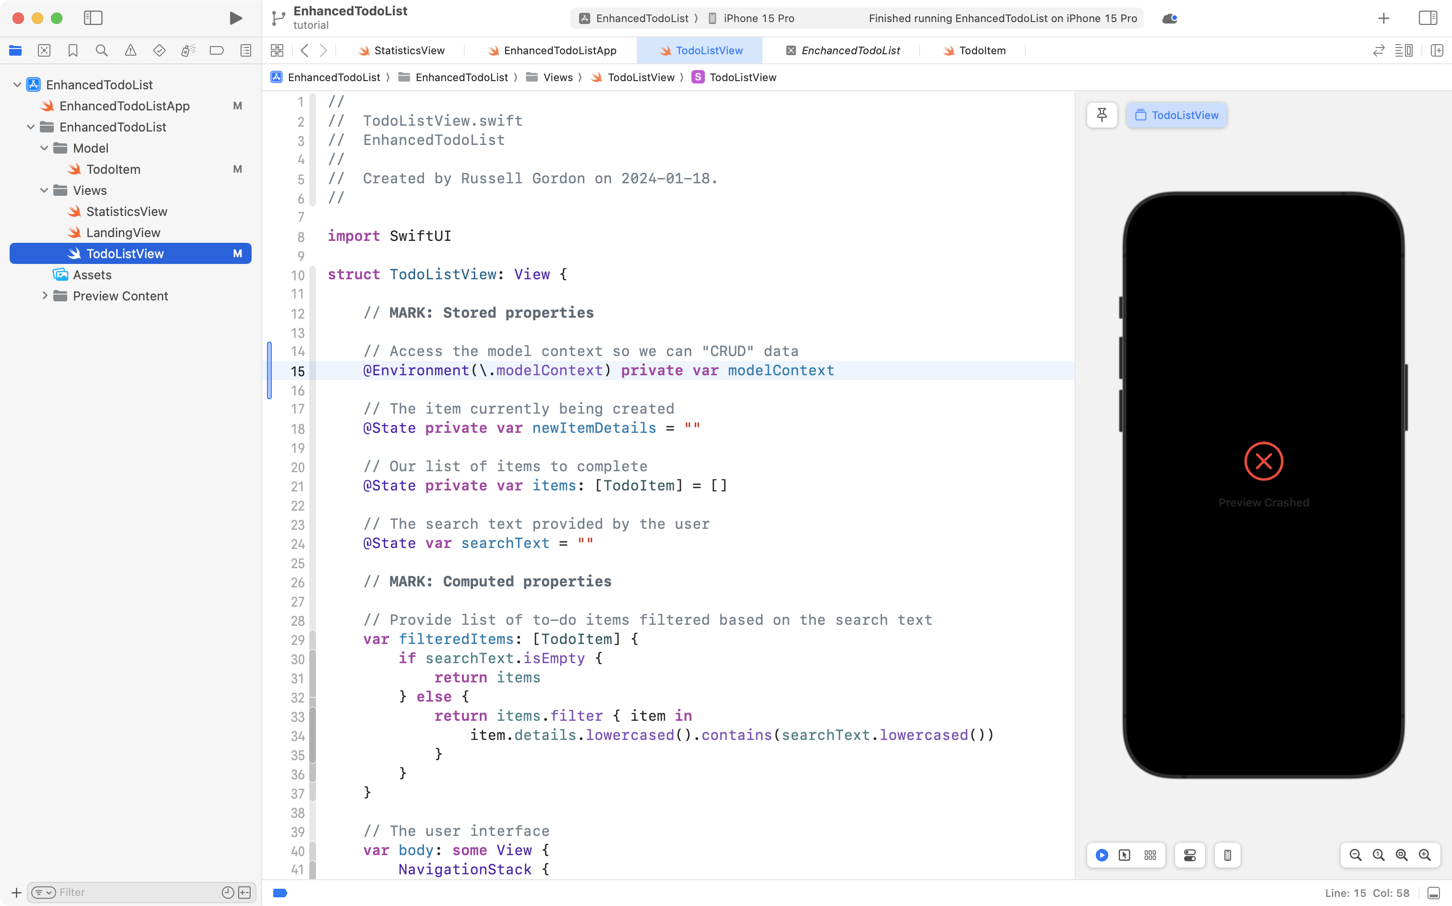The height and width of the screenshot is (906, 1452).
Task: Open the Report navigator list icon
Action: (x=246, y=50)
